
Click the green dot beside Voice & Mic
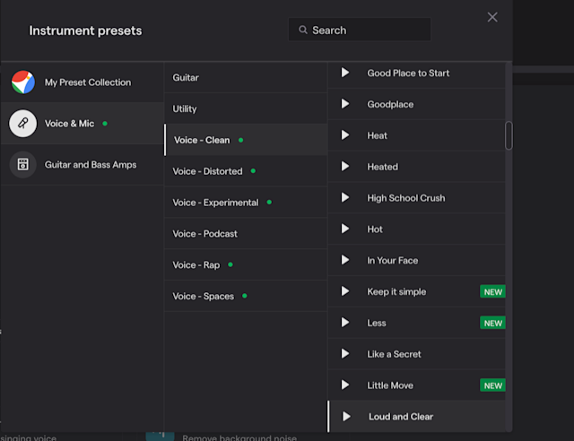[x=105, y=124]
